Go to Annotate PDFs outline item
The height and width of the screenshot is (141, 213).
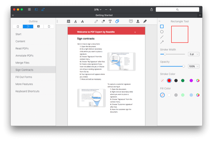click(33, 56)
